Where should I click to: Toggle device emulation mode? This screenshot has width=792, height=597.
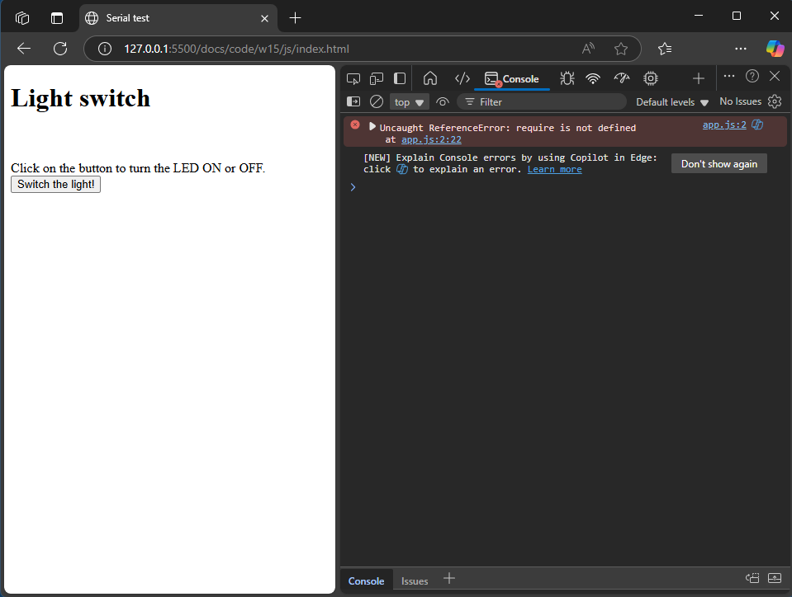coord(377,78)
